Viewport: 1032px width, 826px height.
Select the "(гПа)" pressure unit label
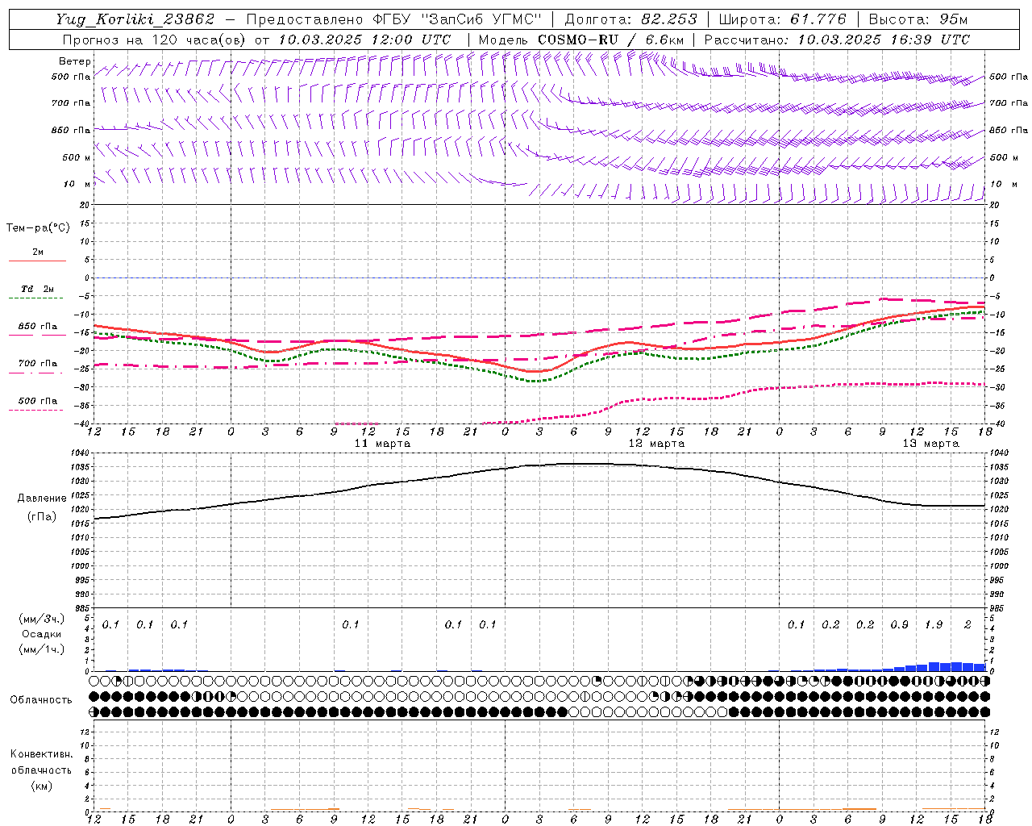tap(41, 516)
